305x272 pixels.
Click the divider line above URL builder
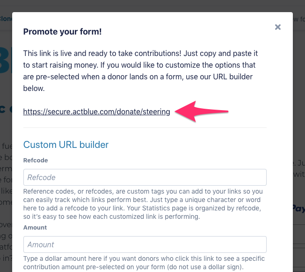click(x=145, y=127)
